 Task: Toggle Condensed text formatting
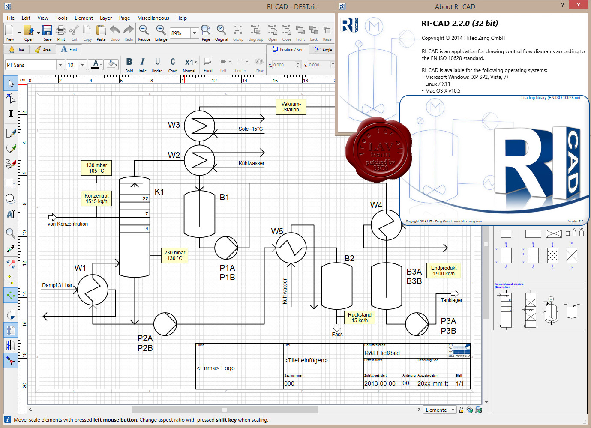[173, 65]
